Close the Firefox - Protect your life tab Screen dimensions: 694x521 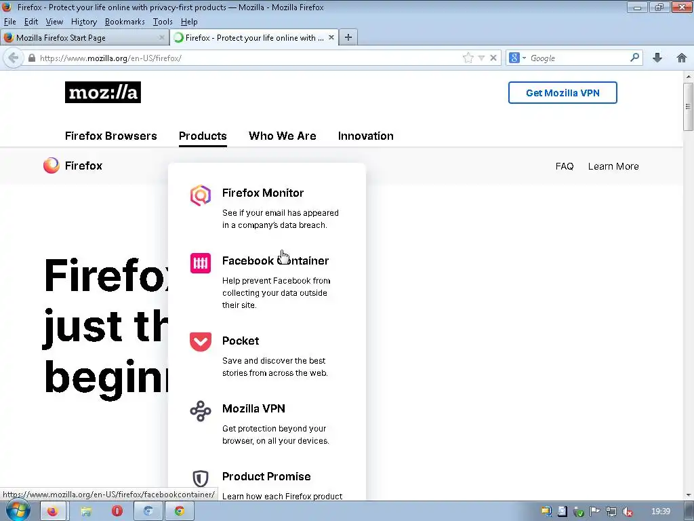point(331,38)
